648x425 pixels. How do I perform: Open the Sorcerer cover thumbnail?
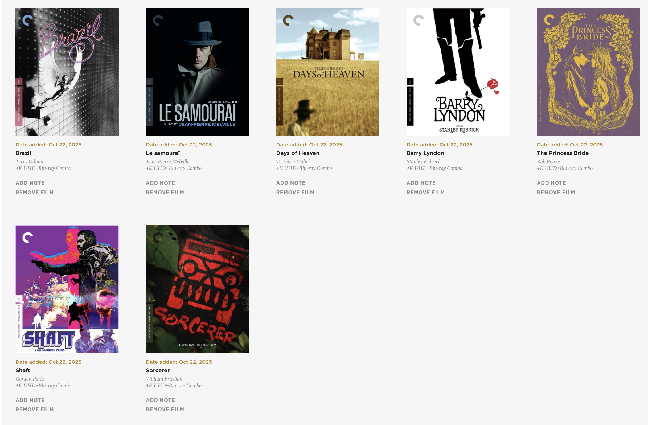pyautogui.click(x=197, y=289)
